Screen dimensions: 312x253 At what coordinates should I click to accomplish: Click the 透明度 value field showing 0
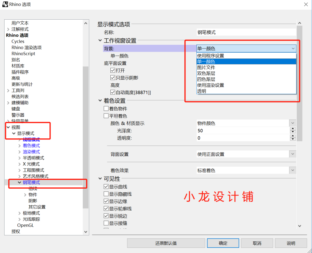tap(243, 138)
